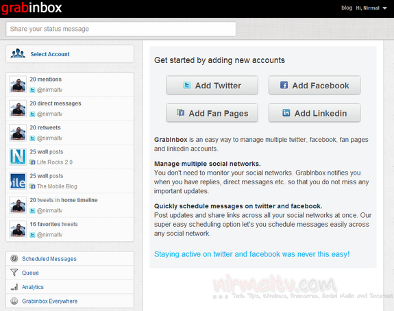The height and width of the screenshot is (311, 394).
Task: Click the avatar beside 20 mentions
Action: (18, 84)
